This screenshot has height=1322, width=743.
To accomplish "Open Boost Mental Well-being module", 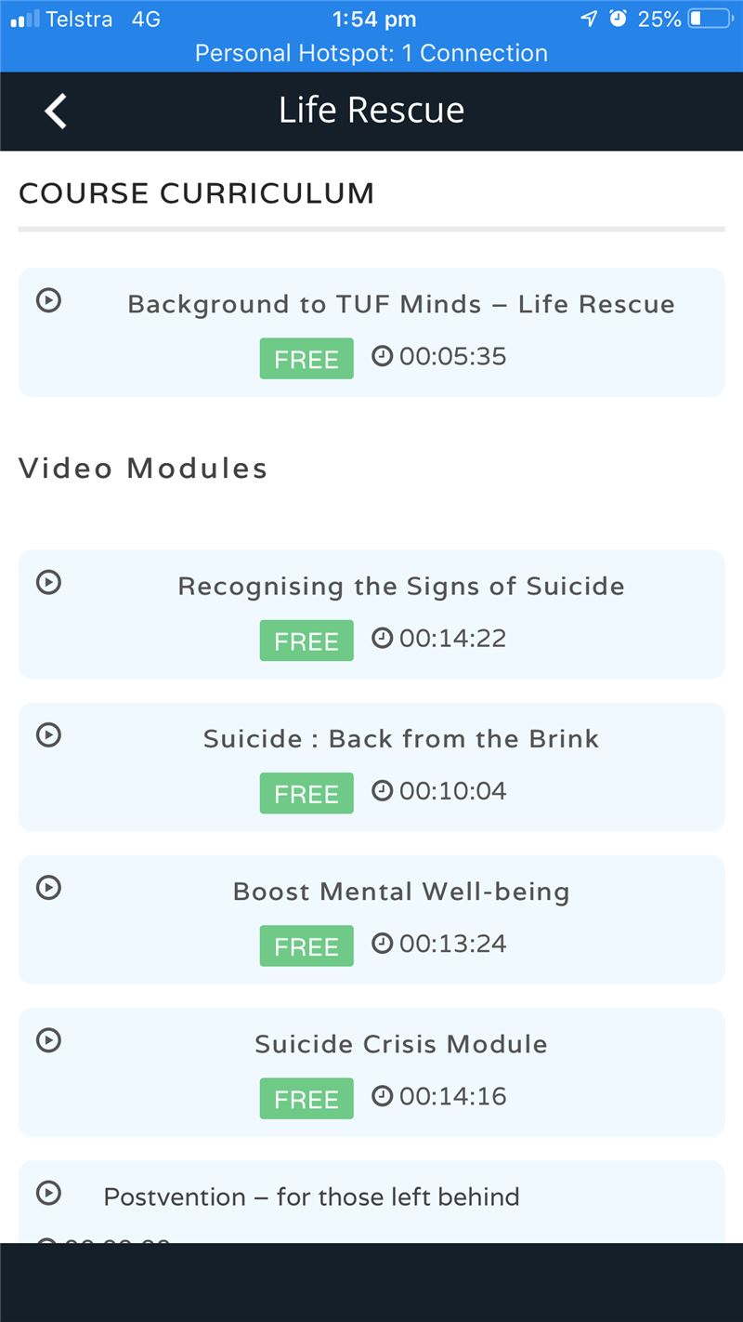I will 401,892.
